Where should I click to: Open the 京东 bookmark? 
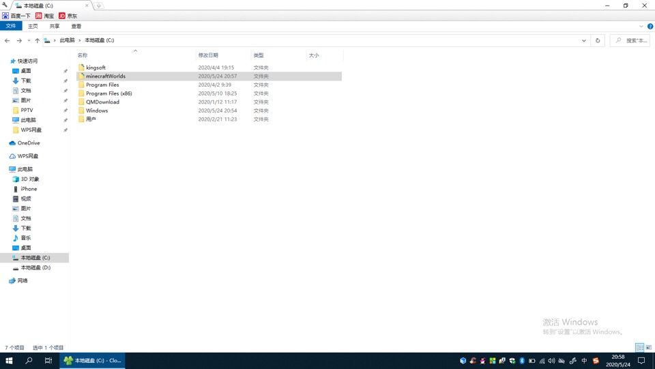pos(68,16)
